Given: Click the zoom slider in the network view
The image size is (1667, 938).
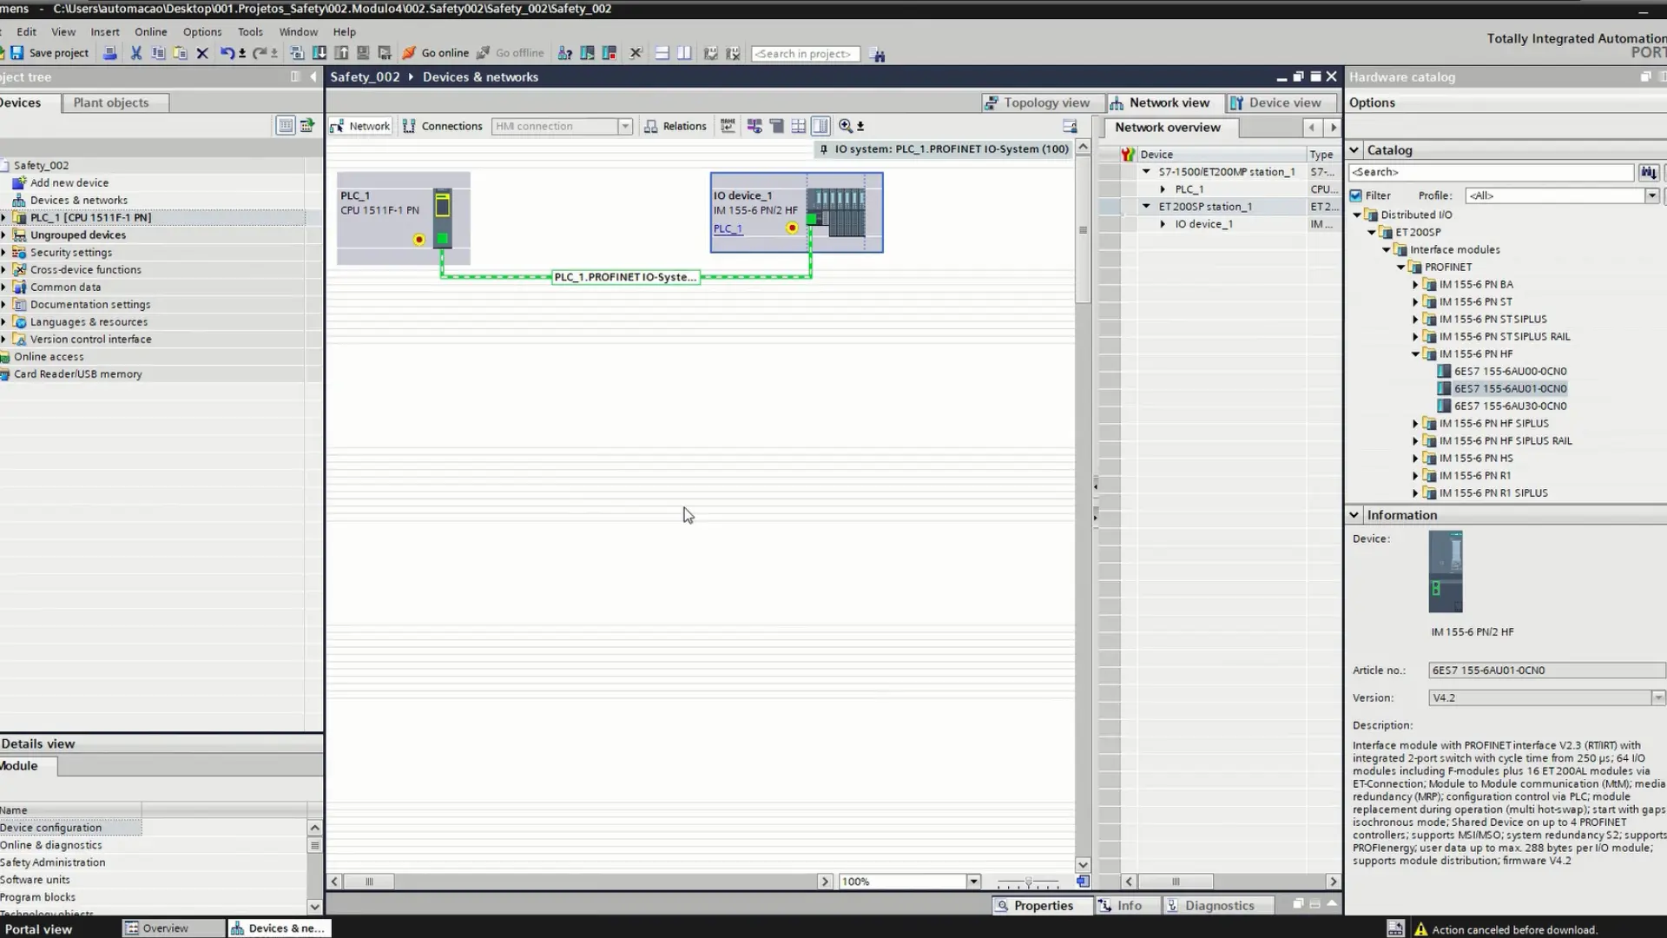Looking at the screenshot, I should click(1028, 882).
